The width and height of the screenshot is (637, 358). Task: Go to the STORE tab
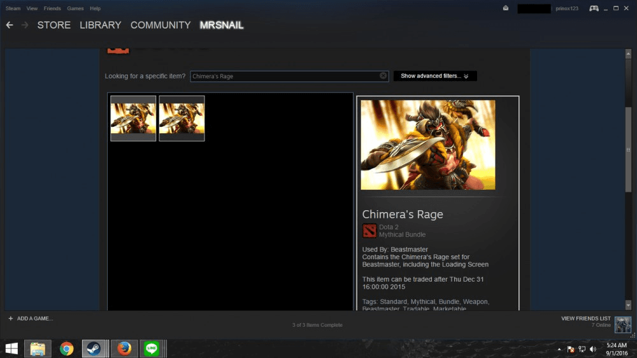tap(54, 25)
